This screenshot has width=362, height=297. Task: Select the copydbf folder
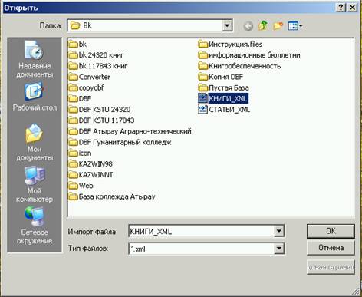pyautogui.click(x=86, y=87)
